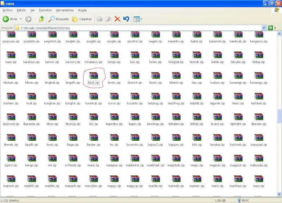The image size is (282, 203).
Task: Select the klax.zip archive icon
Action: [x=197, y=75]
